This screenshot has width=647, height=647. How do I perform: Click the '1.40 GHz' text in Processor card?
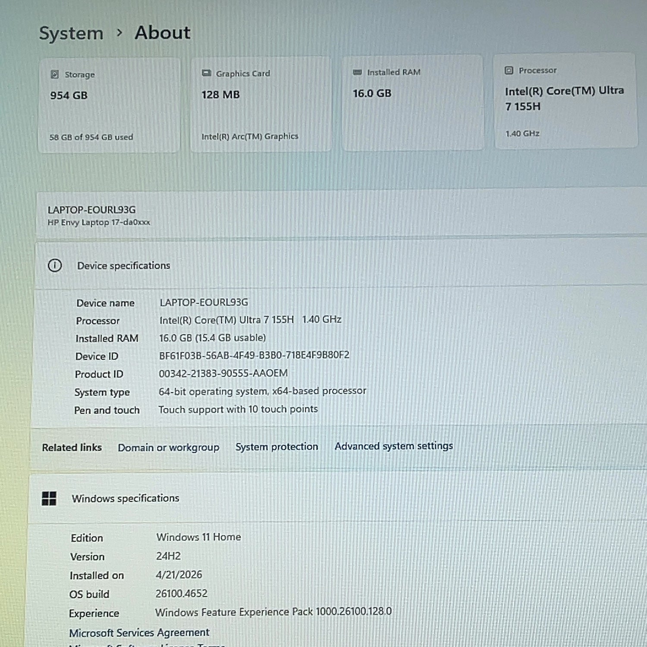click(522, 134)
